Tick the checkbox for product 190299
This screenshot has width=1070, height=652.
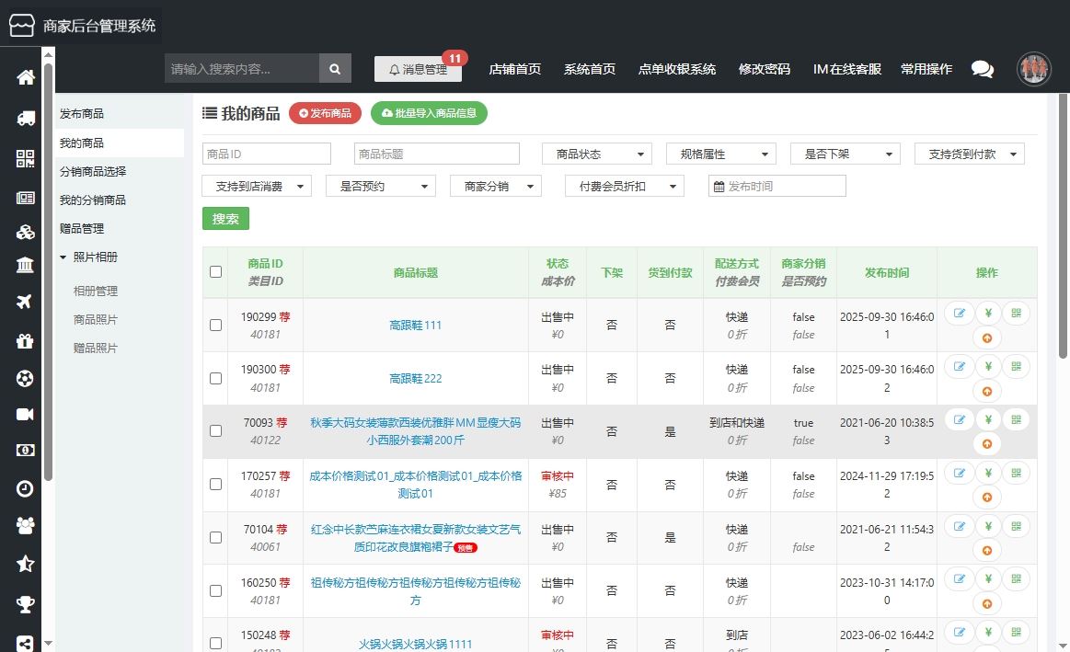[x=215, y=325]
